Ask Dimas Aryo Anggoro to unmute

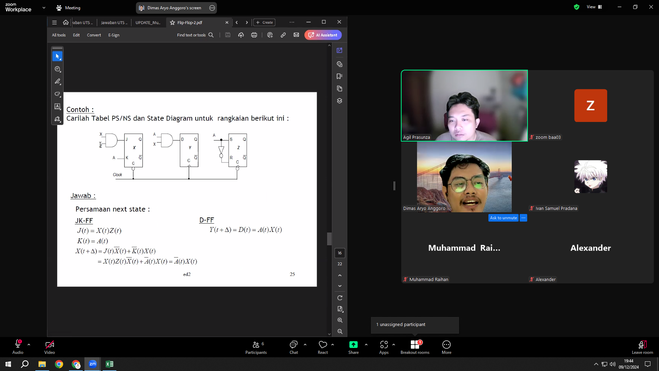click(503, 218)
